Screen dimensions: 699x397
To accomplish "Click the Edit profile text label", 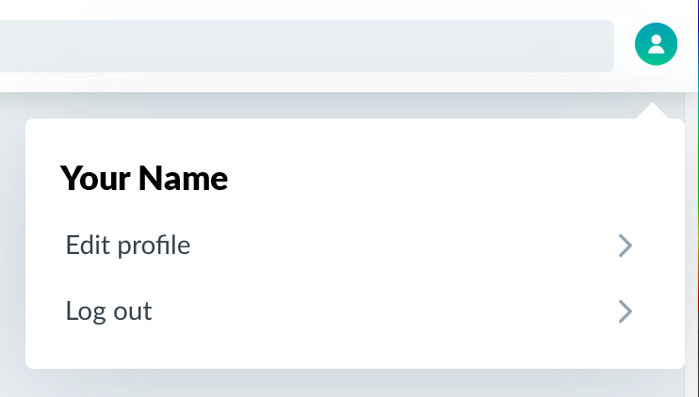I will [x=128, y=246].
